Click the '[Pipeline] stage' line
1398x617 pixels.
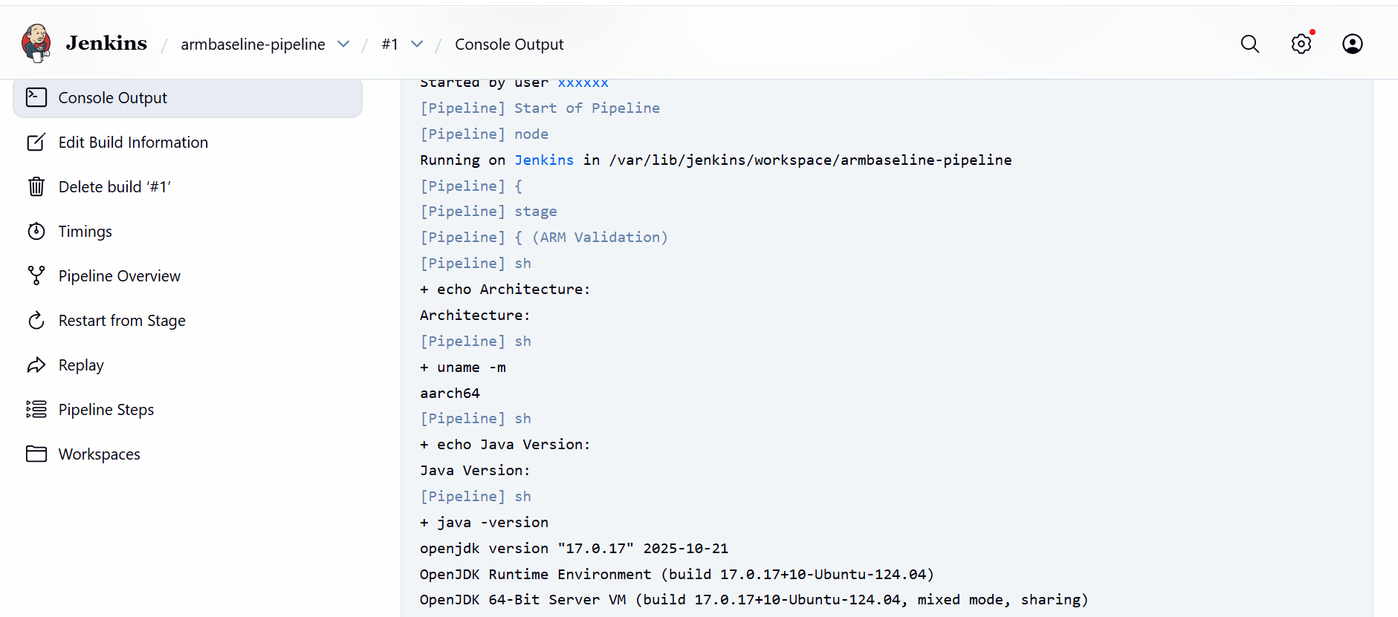click(x=488, y=211)
